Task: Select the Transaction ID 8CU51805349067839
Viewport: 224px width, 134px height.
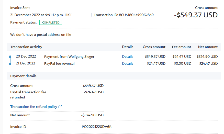Action: click(x=136, y=15)
